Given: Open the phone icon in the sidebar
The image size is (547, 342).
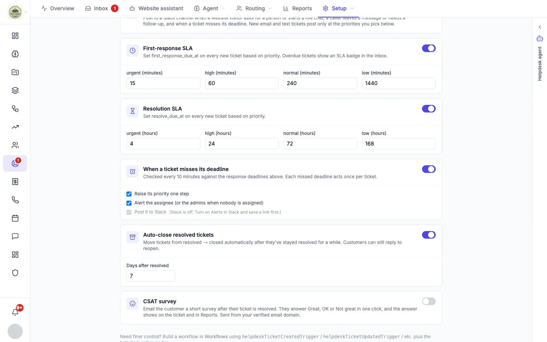Looking at the screenshot, I should 15,200.
